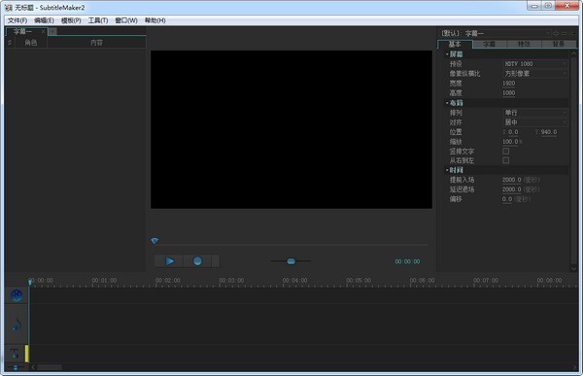Switch to the 特效 tab
The image size is (583, 376).
[524, 44]
